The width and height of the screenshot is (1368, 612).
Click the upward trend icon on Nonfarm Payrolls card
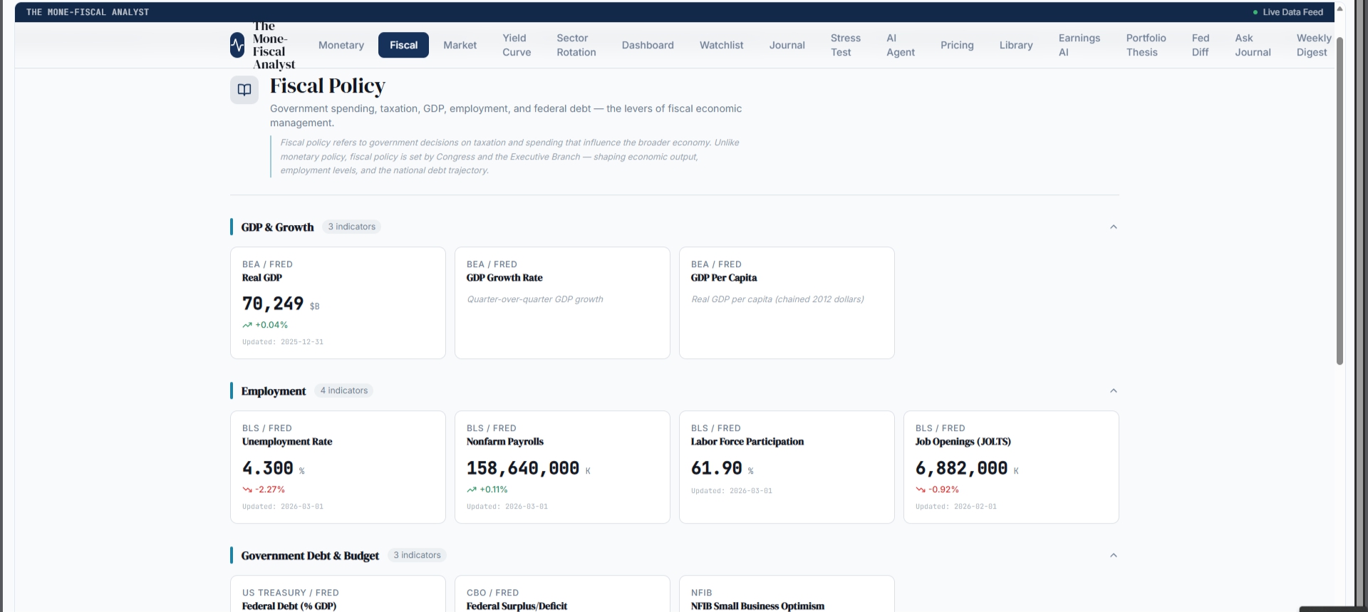point(472,489)
